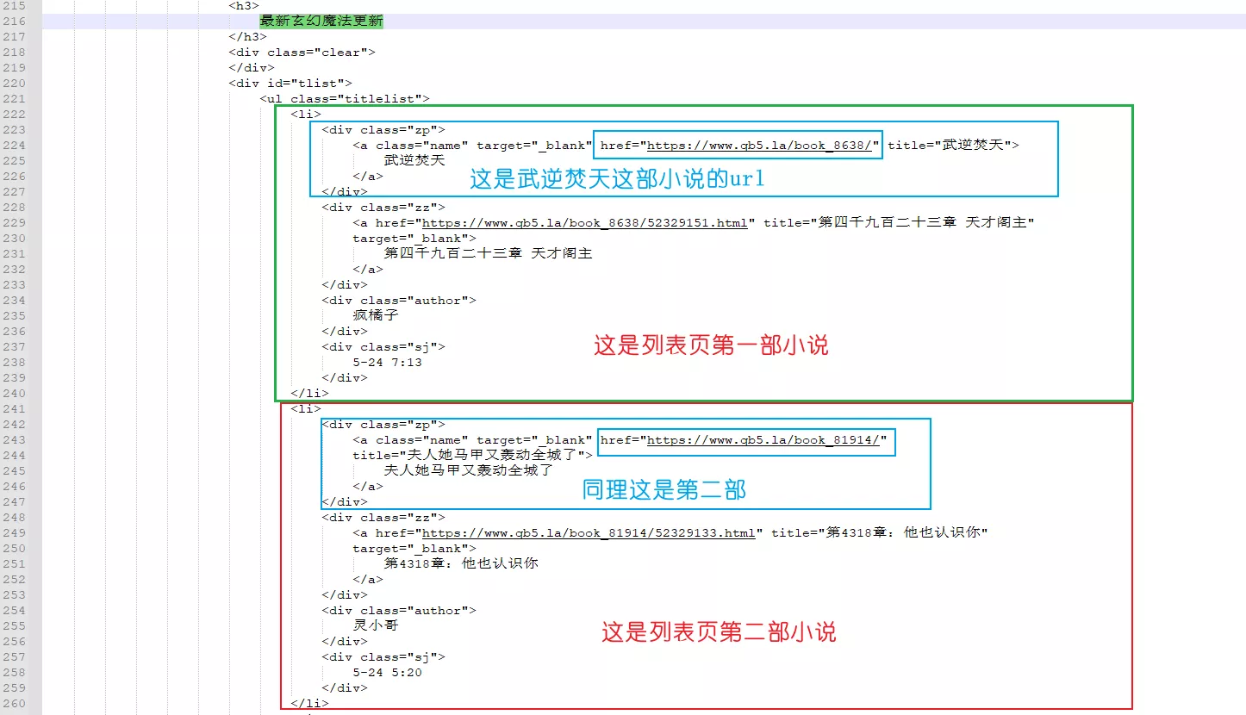Click the closing li tag on line 240
The image size is (1246, 715).
310,394
